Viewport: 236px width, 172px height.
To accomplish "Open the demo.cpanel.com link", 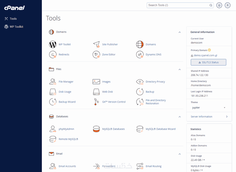I will [204, 55].
